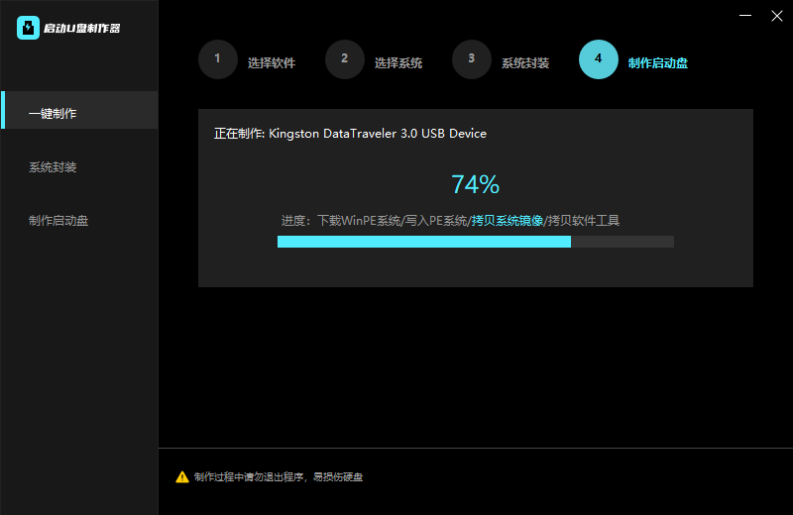Click the cyan progress bar
793x515 pixels.
pos(423,242)
